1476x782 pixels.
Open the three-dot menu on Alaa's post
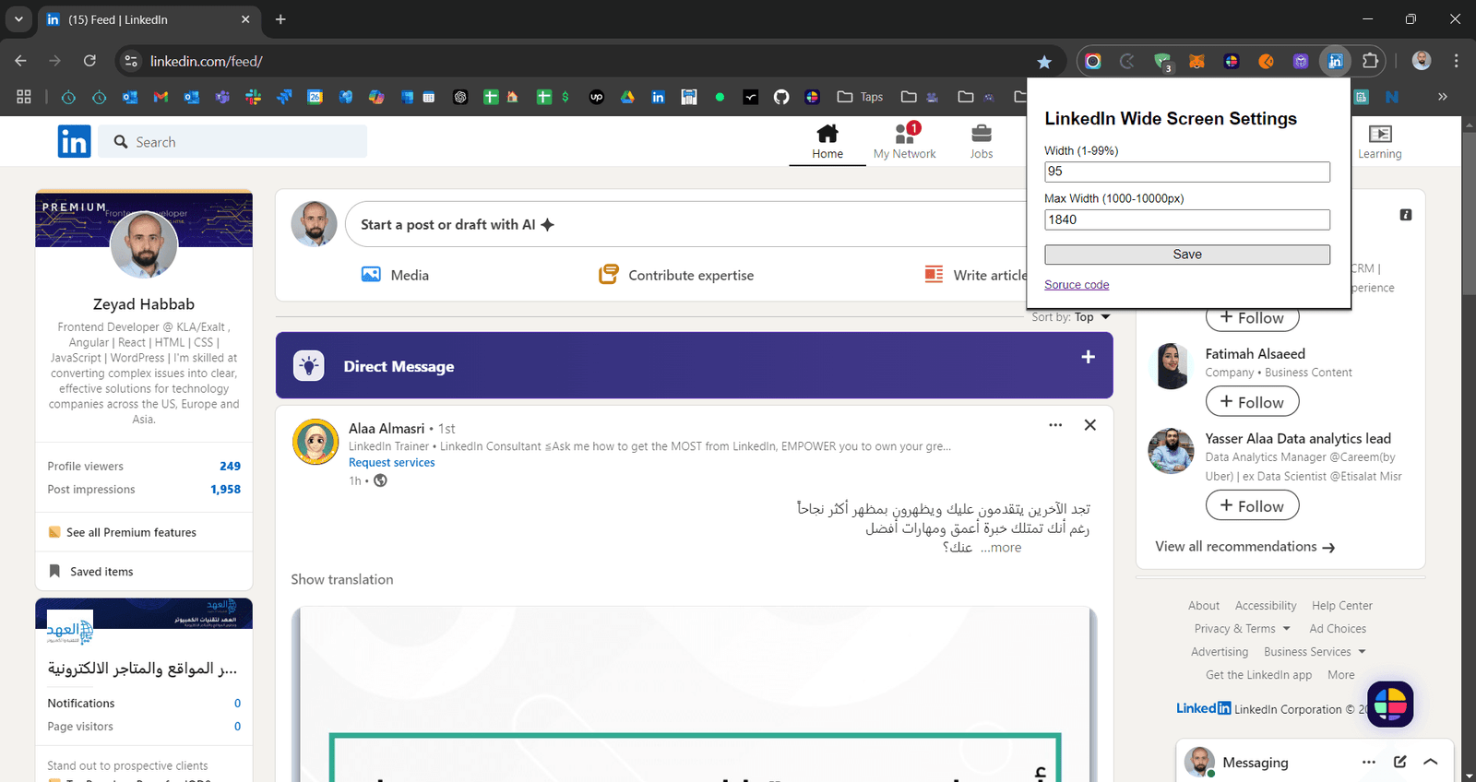[x=1055, y=425]
